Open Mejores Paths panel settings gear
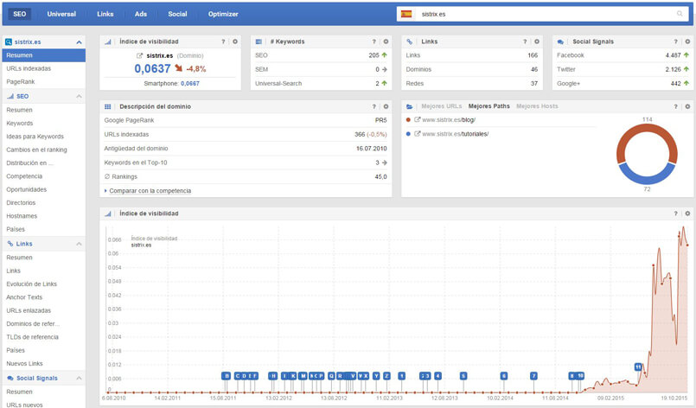The width and height of the screenshot is (696, 408). pyautogui.click(x=687, y=106)
